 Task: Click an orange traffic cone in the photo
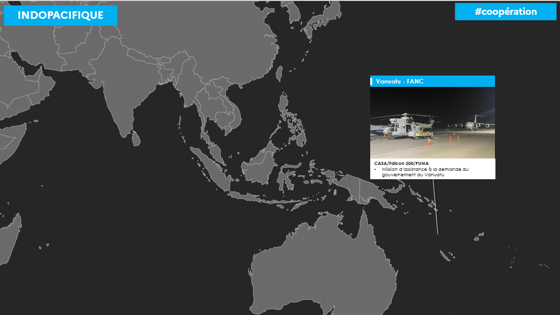point(429,142)
